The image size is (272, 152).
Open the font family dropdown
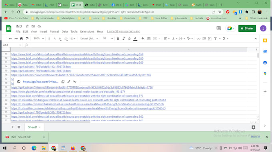point(89,39)
